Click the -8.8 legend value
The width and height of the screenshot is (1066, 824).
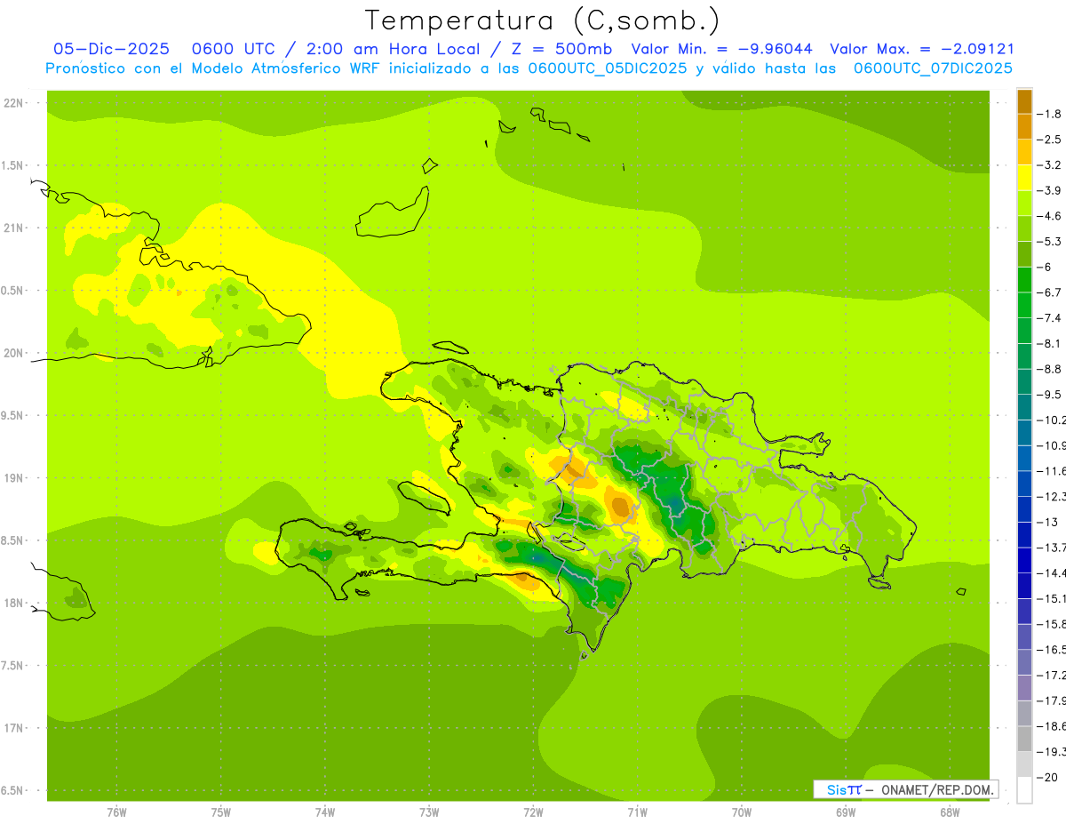pos(1050,369)
